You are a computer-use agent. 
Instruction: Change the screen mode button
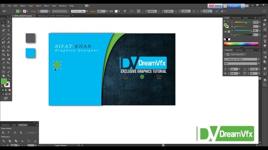(6, 98)
